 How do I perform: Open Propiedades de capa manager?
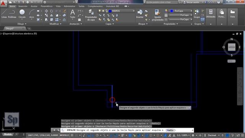[91, 15]
